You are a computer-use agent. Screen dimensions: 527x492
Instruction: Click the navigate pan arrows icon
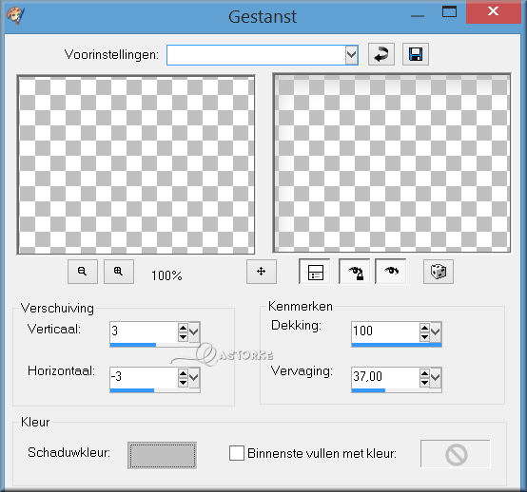tap(262, 272)
